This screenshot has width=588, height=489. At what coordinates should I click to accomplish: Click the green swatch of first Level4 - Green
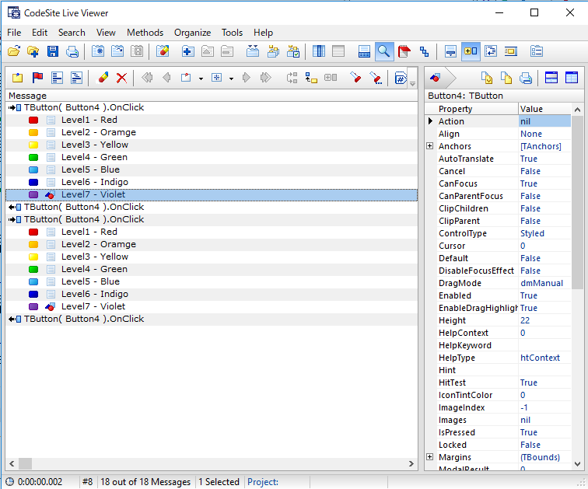click(33, 157)
